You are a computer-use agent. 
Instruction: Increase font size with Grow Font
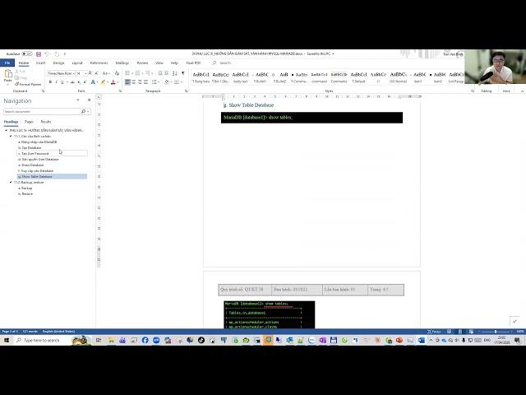[90, 73]
